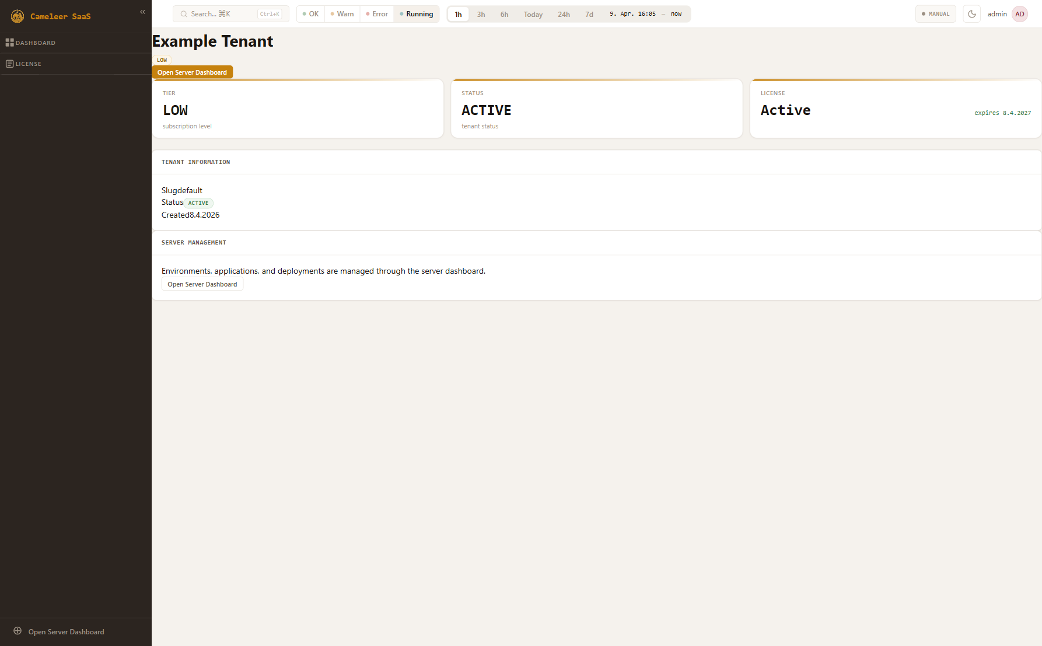Click the search magnifier icon
Screen dimensions: 1042x646
(x=184, y=14)
